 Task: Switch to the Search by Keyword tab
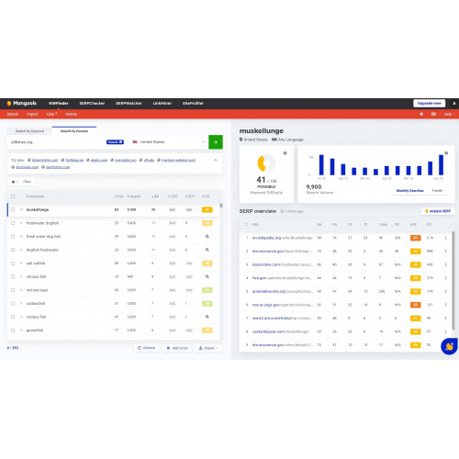click(x=29, y=131)
